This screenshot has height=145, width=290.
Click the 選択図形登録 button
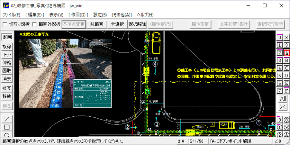[270, 24]
